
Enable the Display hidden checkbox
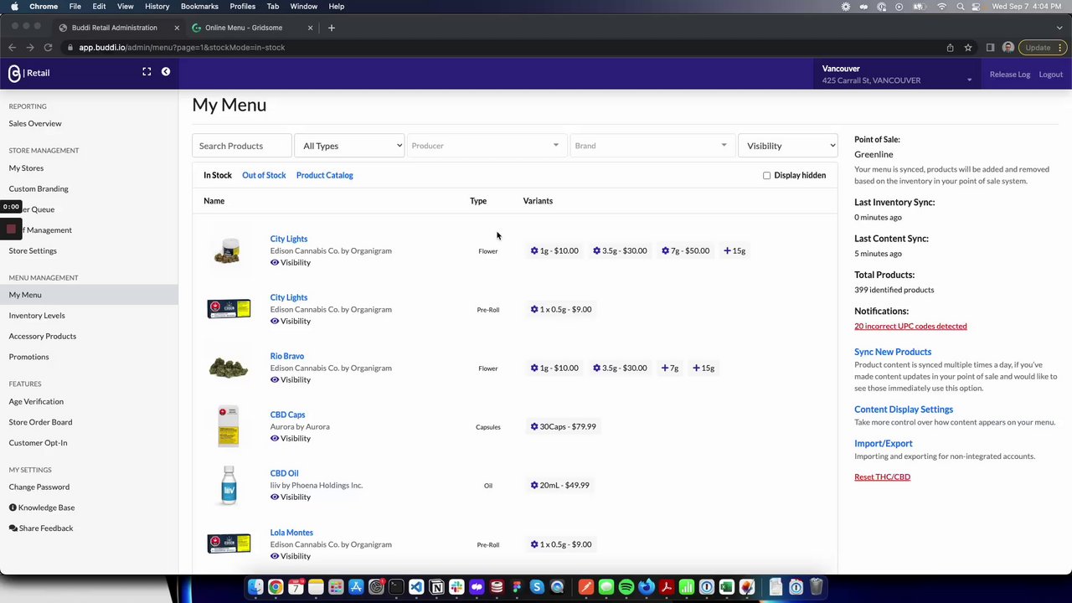tap(766, 176)
